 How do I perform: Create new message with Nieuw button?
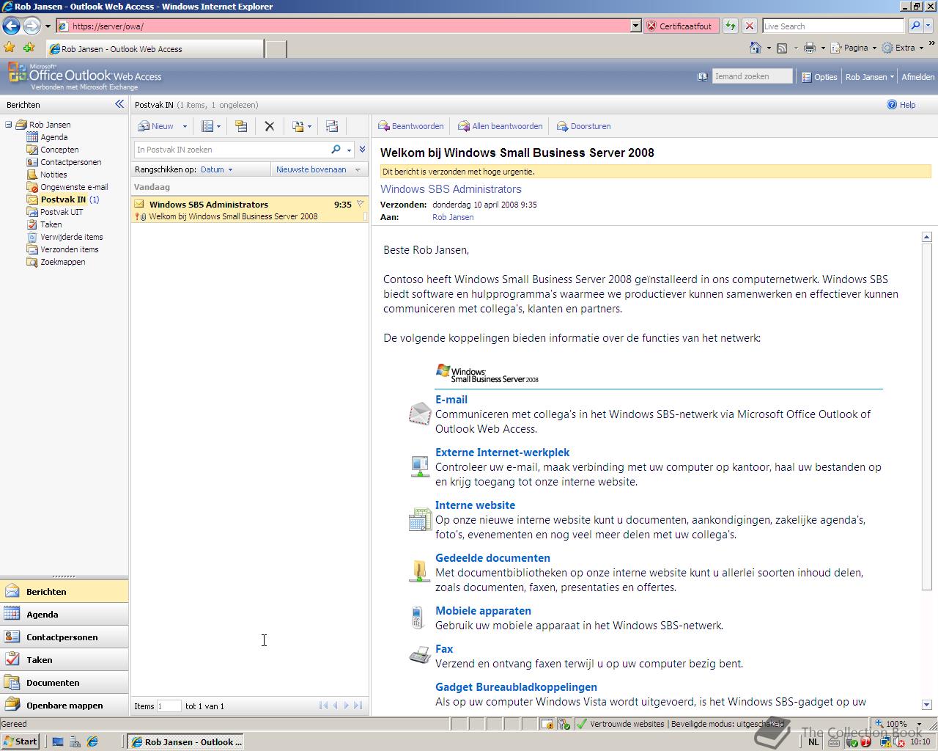(x=156, y=126)
